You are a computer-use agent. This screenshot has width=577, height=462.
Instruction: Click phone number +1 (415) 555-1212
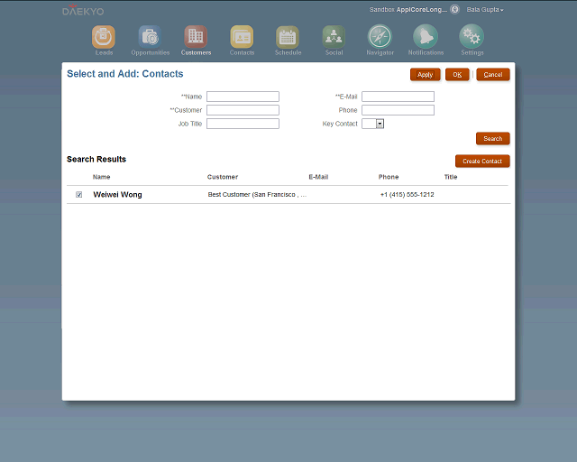pos(407,195)
